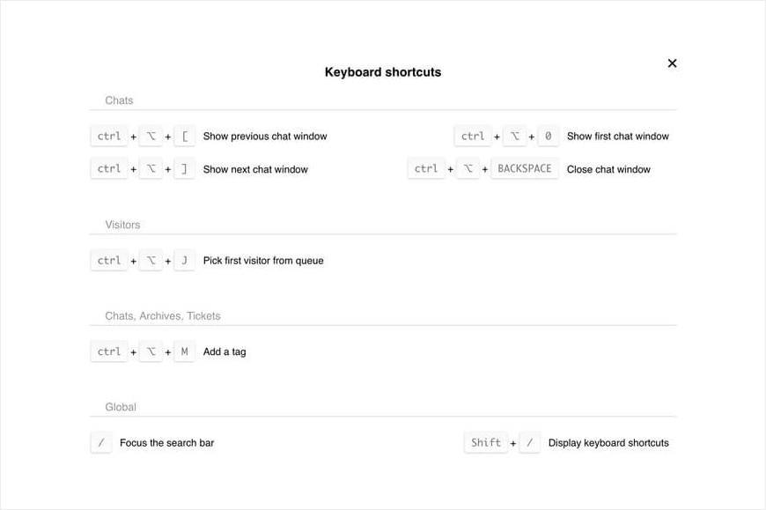The image size is (766, 510).
Task: Click the 'Close chat window' label
Action: coord(608,169)
